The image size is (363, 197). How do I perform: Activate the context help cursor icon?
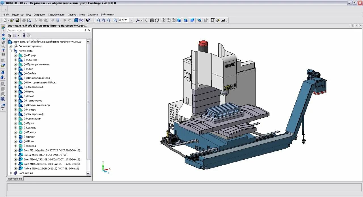pos(88,20)
